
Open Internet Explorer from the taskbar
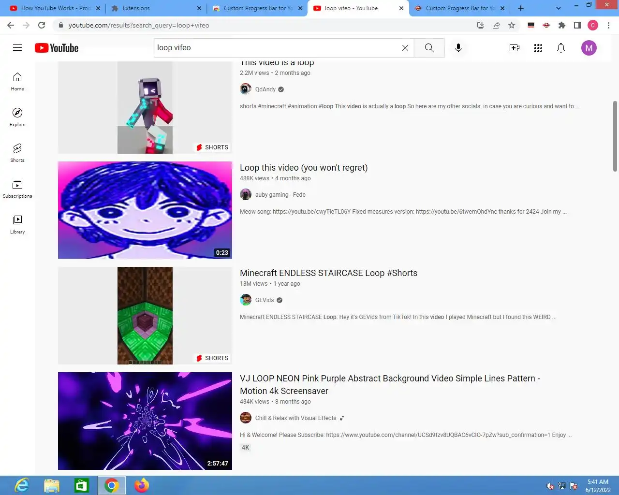22,485
